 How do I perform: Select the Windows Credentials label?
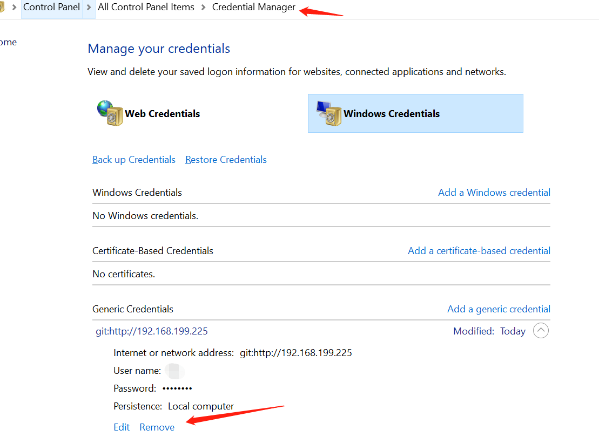(x=392, y=114)
